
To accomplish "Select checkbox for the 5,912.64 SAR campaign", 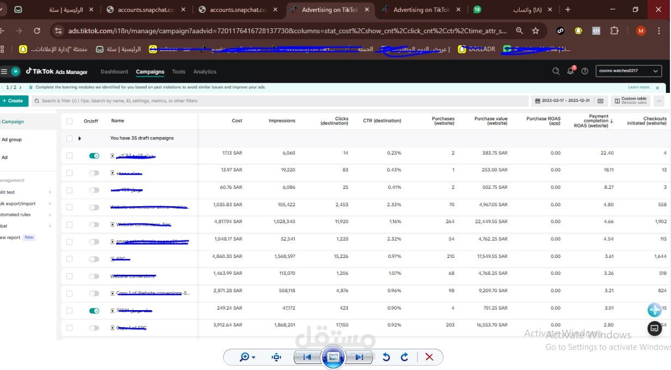I will 69,328.
